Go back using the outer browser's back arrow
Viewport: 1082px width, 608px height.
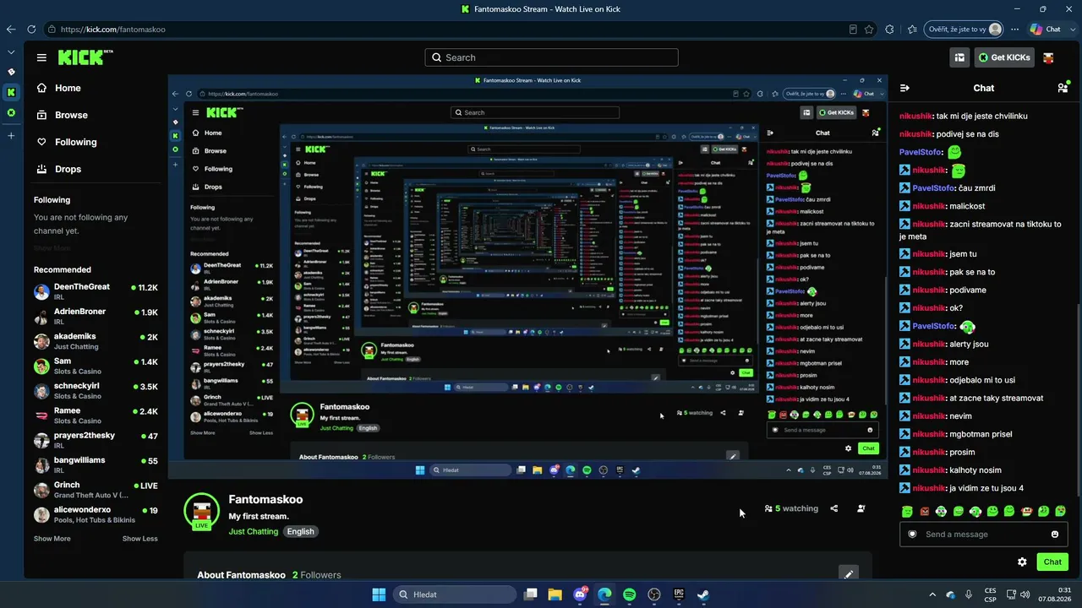(11, 30)
